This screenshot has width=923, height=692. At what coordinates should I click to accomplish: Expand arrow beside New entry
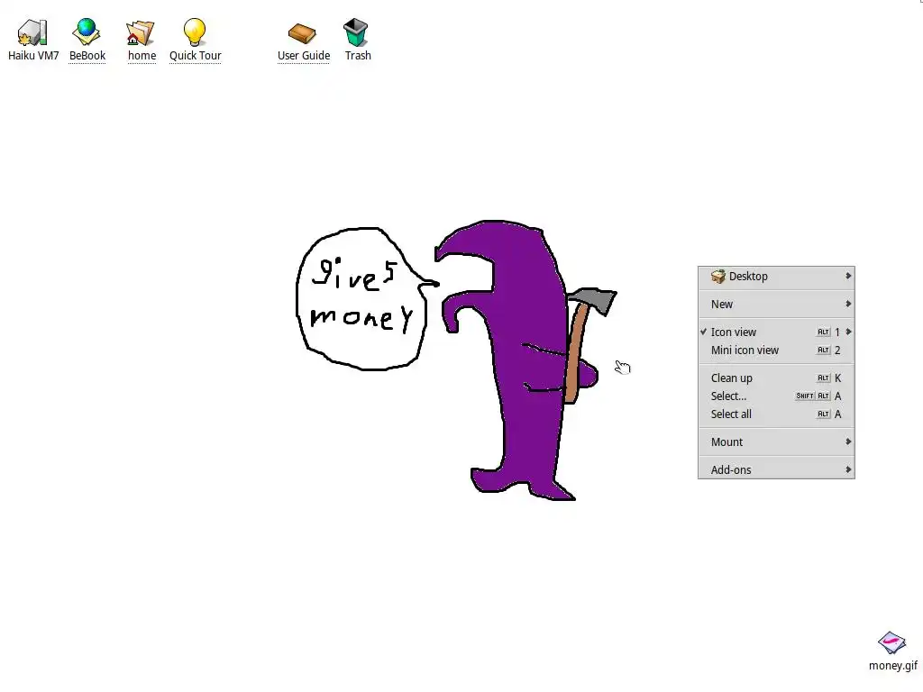point(848,305)
